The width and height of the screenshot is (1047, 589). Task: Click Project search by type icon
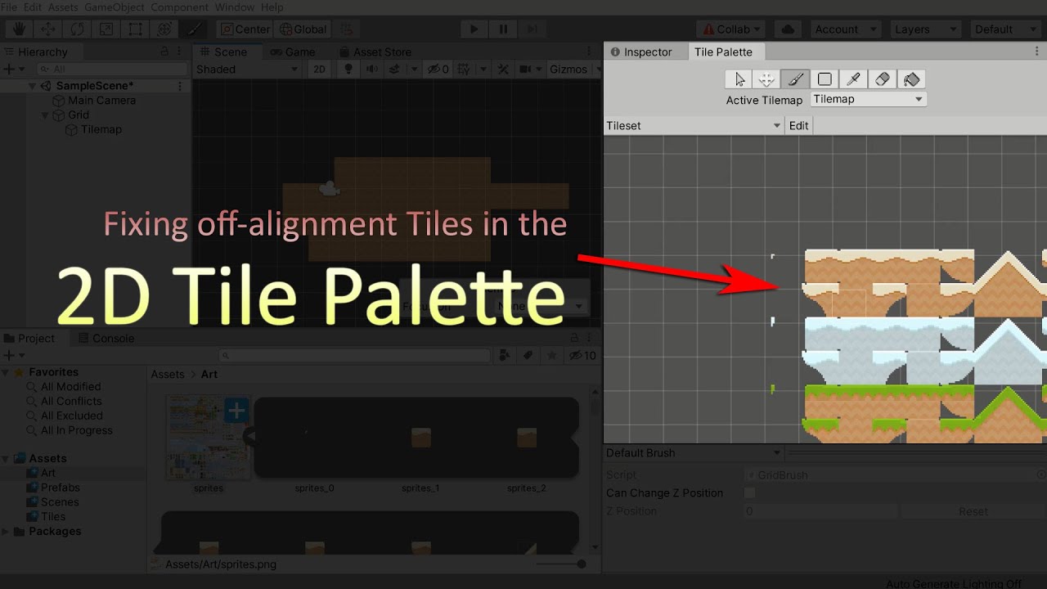tap(505, 355)
